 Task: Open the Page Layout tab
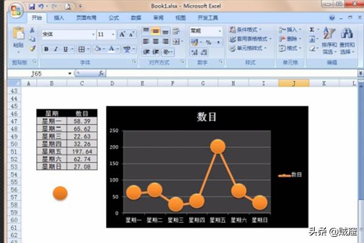[86, 18]
